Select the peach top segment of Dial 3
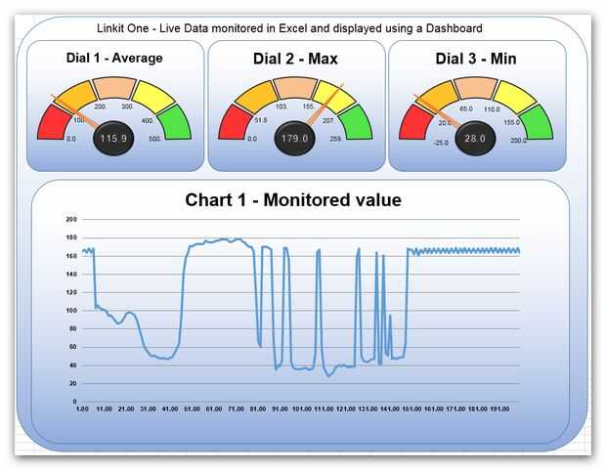This screenshot has width=606, height=470. tap(476, 88)
